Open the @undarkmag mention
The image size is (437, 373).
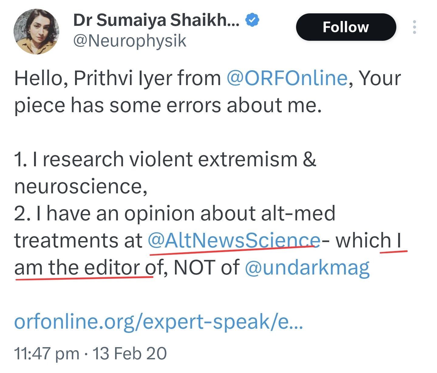point(307,268)
